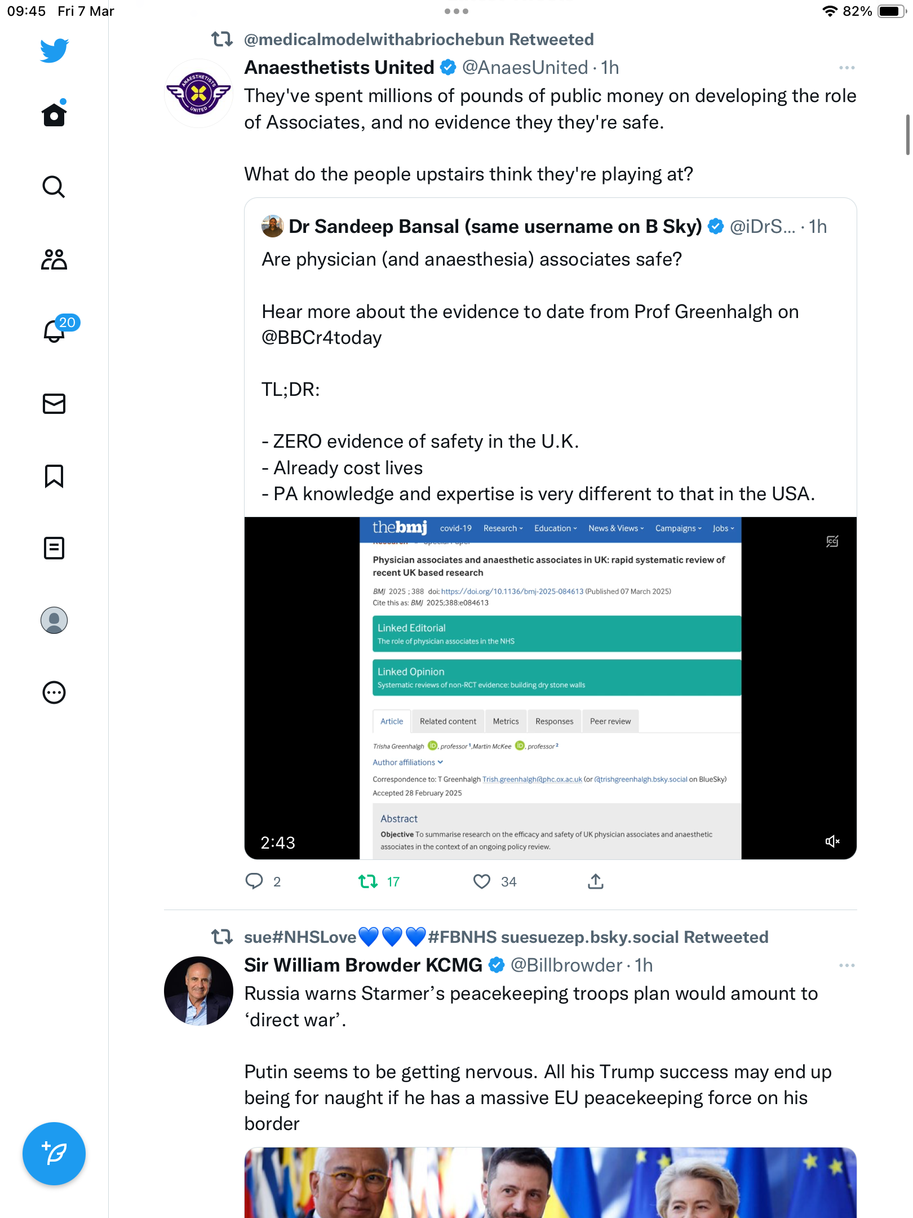913x1218 pixels.
Task: Tap the compose new tweet button
Action: [54, 1154]
